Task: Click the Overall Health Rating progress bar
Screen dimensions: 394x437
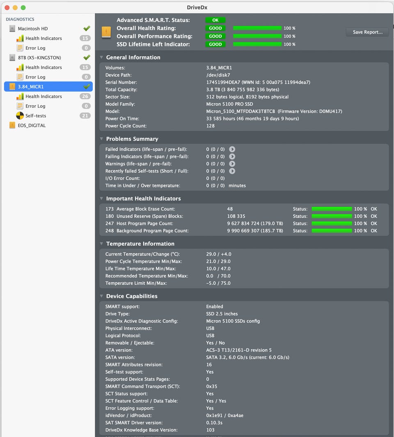Action: coord(257,28)
